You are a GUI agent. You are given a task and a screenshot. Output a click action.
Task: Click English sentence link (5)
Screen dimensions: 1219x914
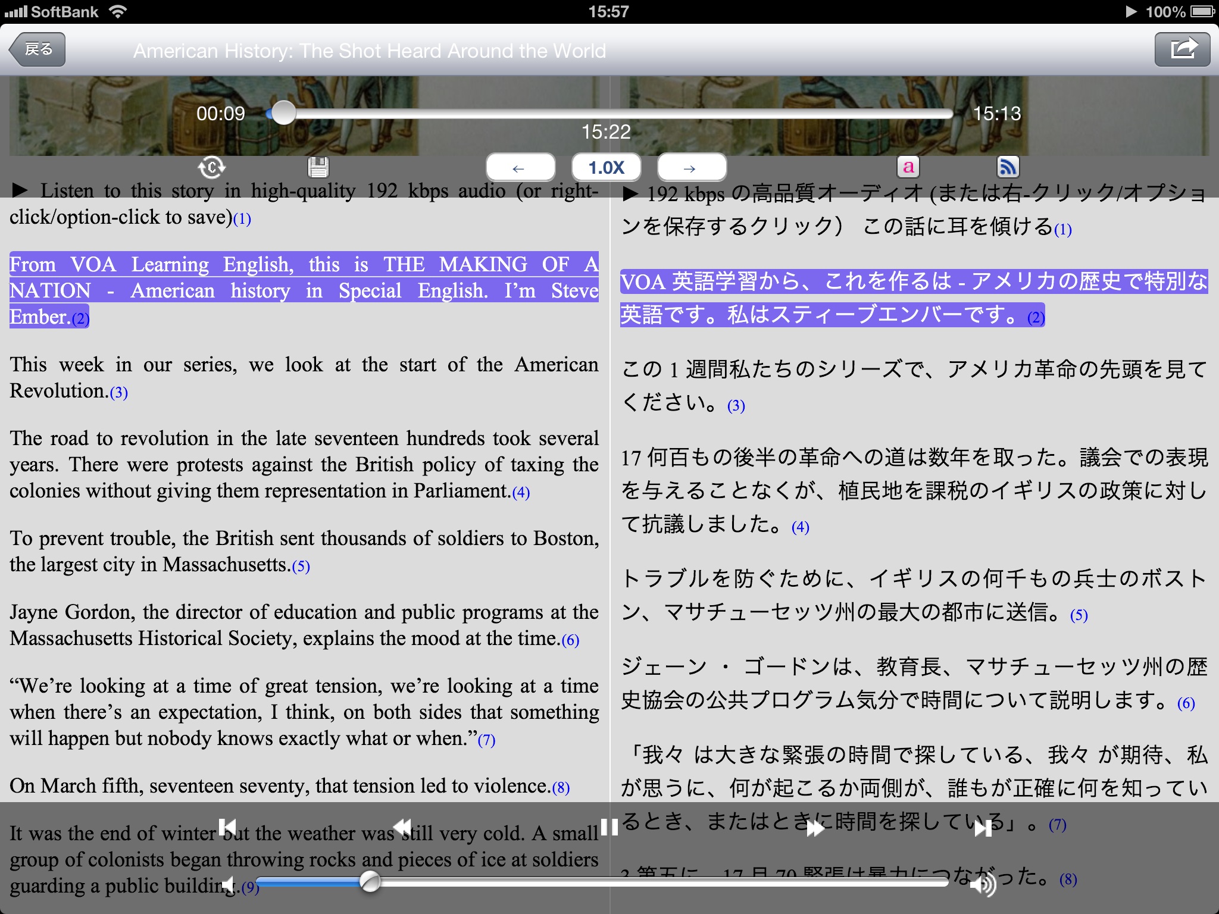pyautogui.click(x=301, y=566)
